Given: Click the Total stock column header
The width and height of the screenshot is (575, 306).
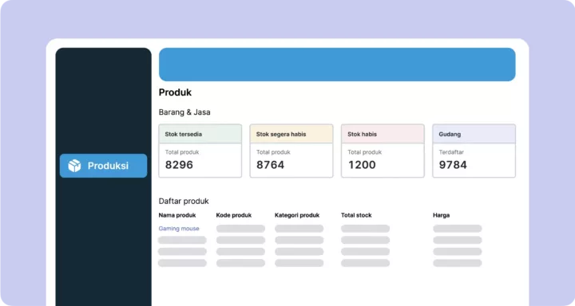Looking at the screenshot, I should click(x=356, y=215).
